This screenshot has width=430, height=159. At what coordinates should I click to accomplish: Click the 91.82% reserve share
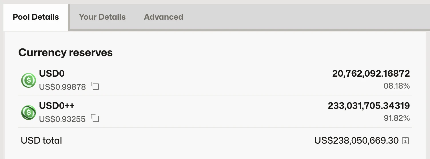[x=397, y=118]
